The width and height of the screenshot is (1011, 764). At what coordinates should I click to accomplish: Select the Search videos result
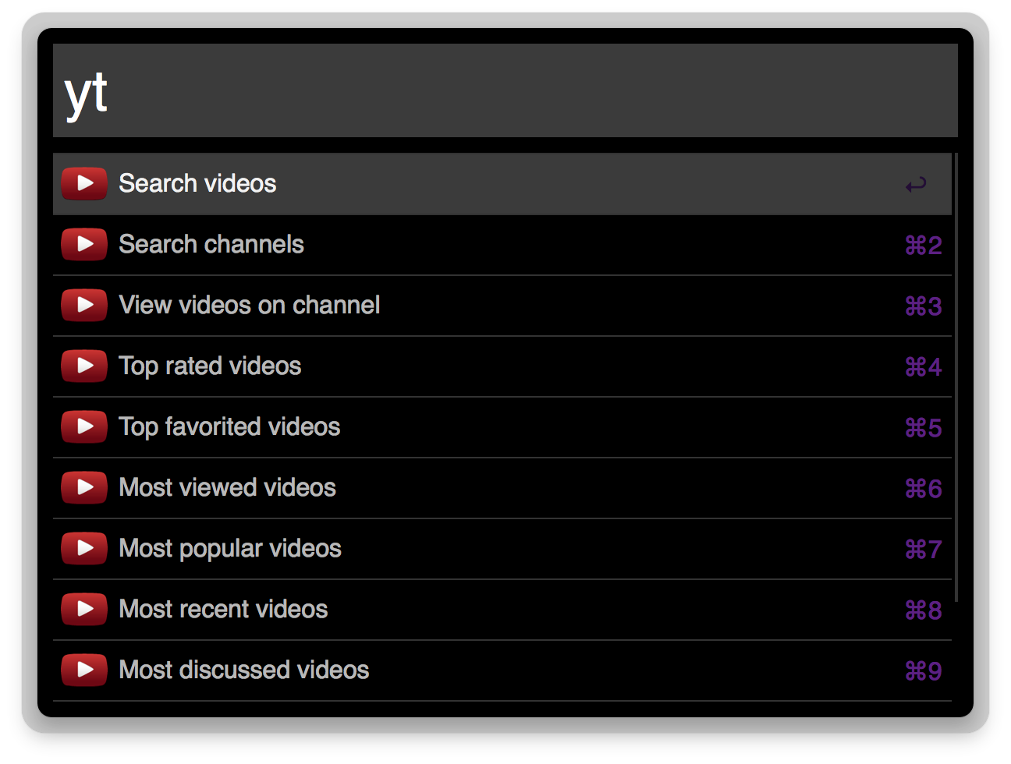(502, 184)
